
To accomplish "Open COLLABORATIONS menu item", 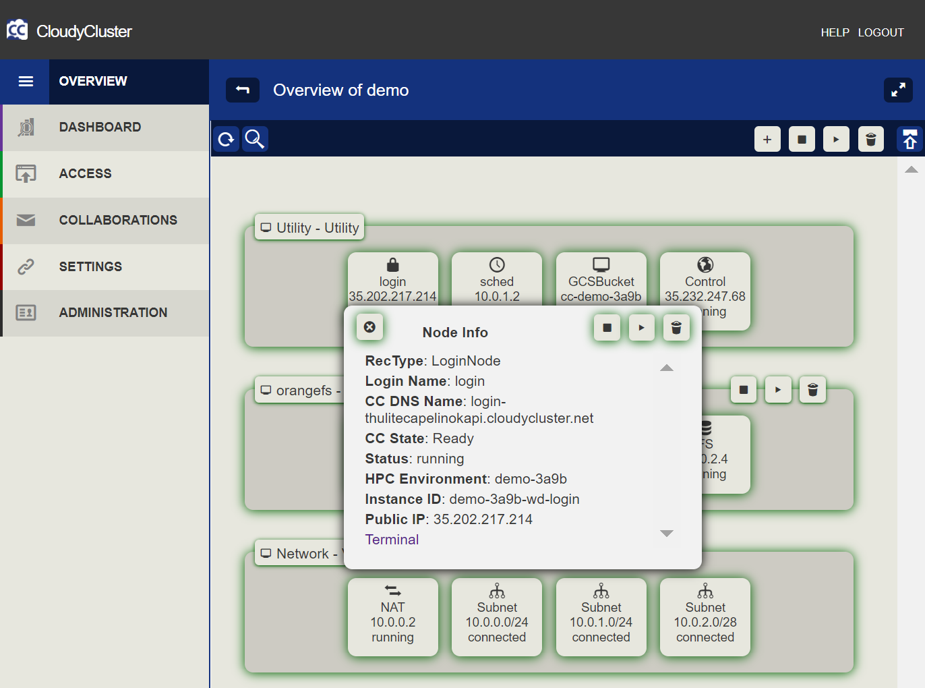I will (x=118, y=221).
